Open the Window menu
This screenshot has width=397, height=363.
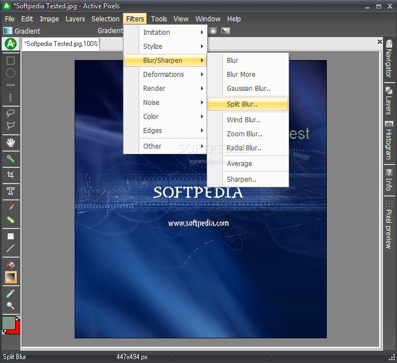point(208,19)
